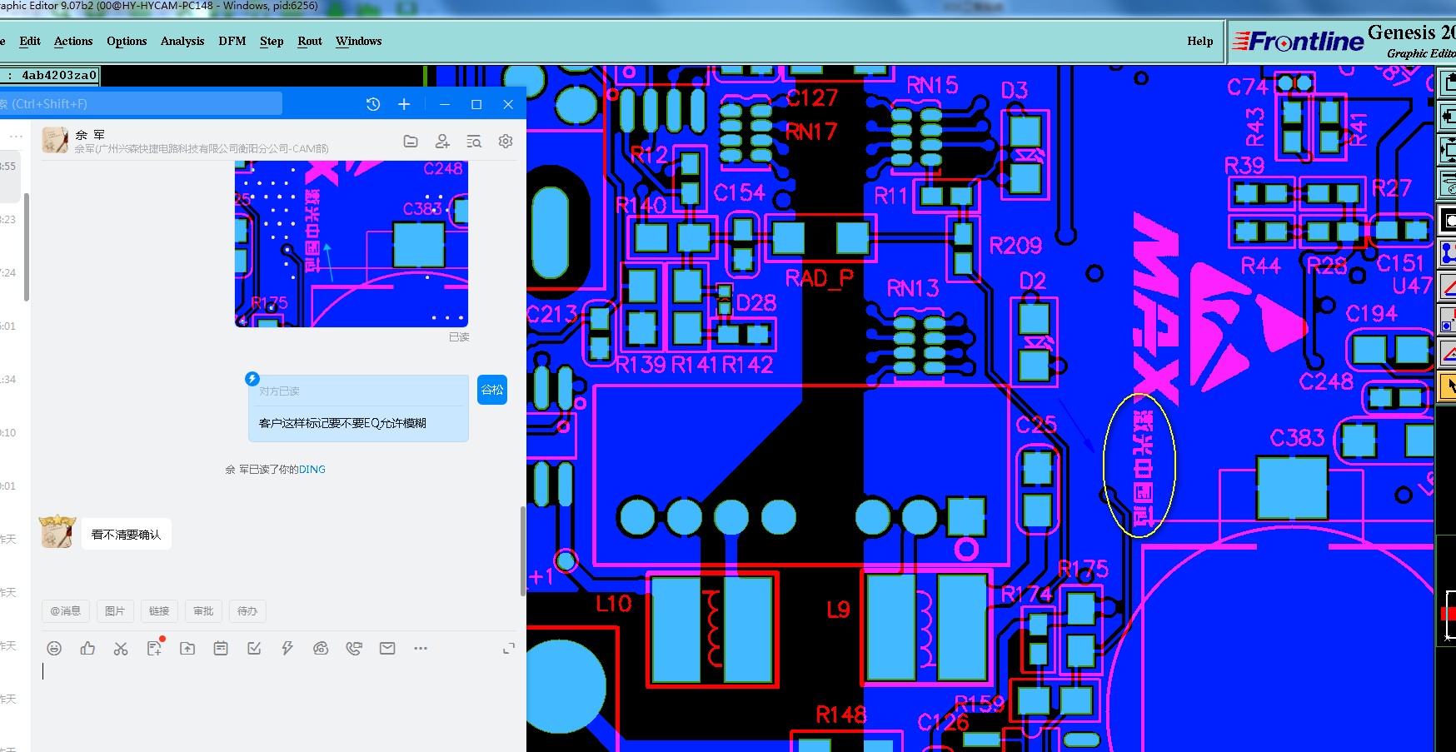
Task: Click 对方已读 status in the bubble
Action: pos(279,391)
